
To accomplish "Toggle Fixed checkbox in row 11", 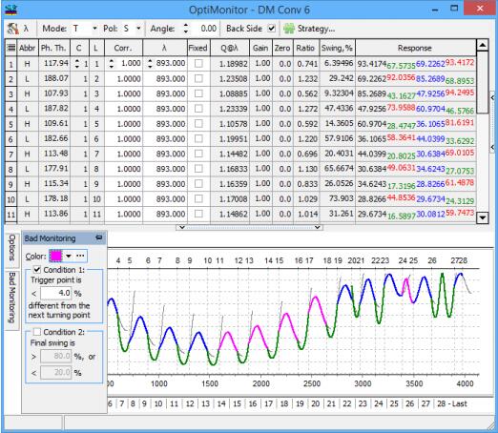I will pos(198,214).
